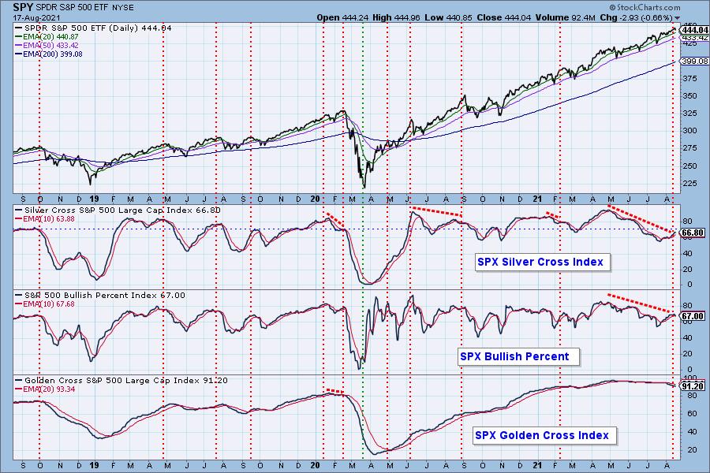Select the EMA(200) 399.08 legend entry
Viewport: 710px width, 473px height.
coord(49,54)
